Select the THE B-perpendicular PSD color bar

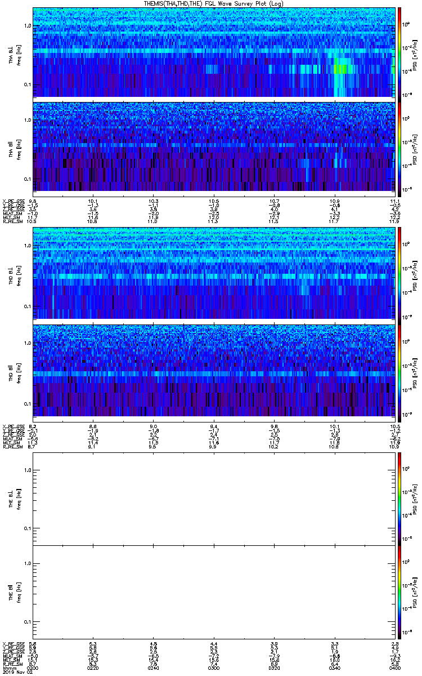tap(399, 498)
